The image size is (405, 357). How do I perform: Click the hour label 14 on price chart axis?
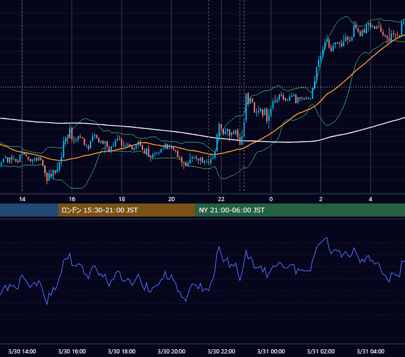point(22,199)
